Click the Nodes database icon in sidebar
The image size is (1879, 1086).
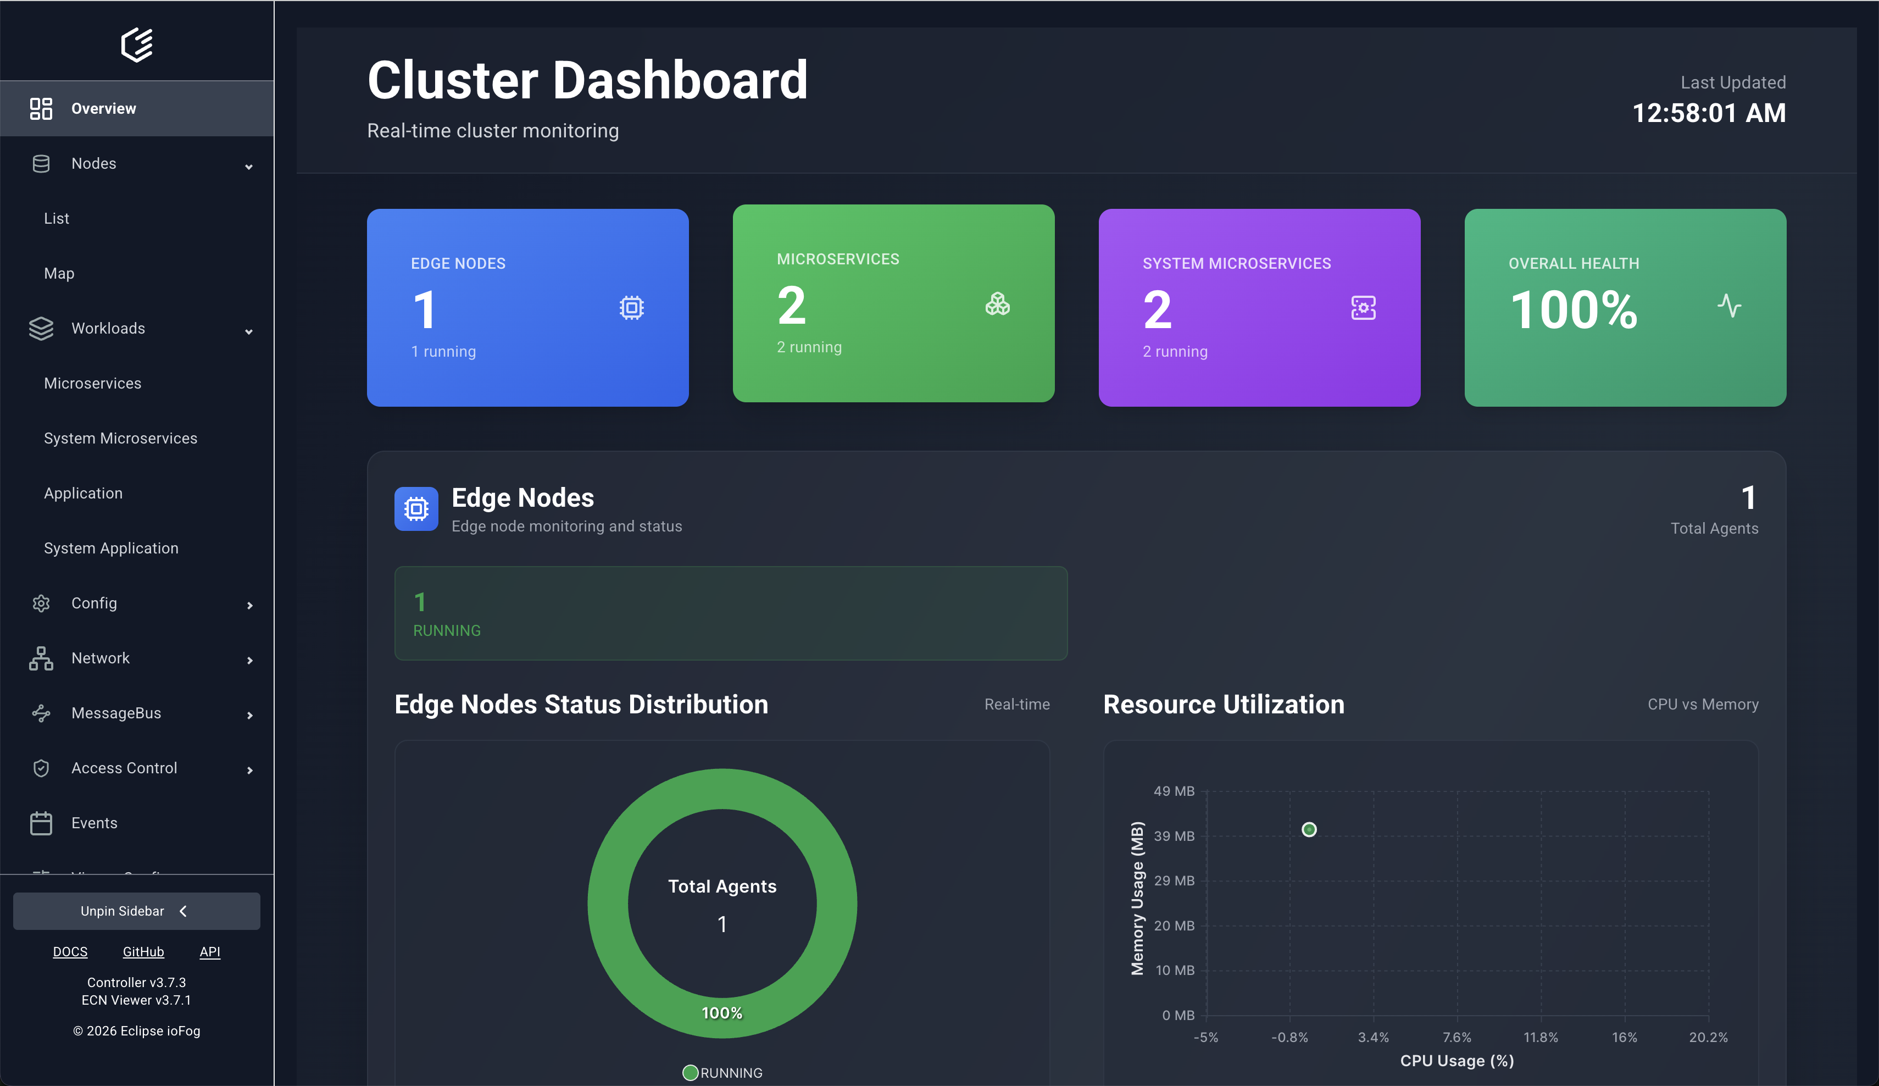coord(41,163)
